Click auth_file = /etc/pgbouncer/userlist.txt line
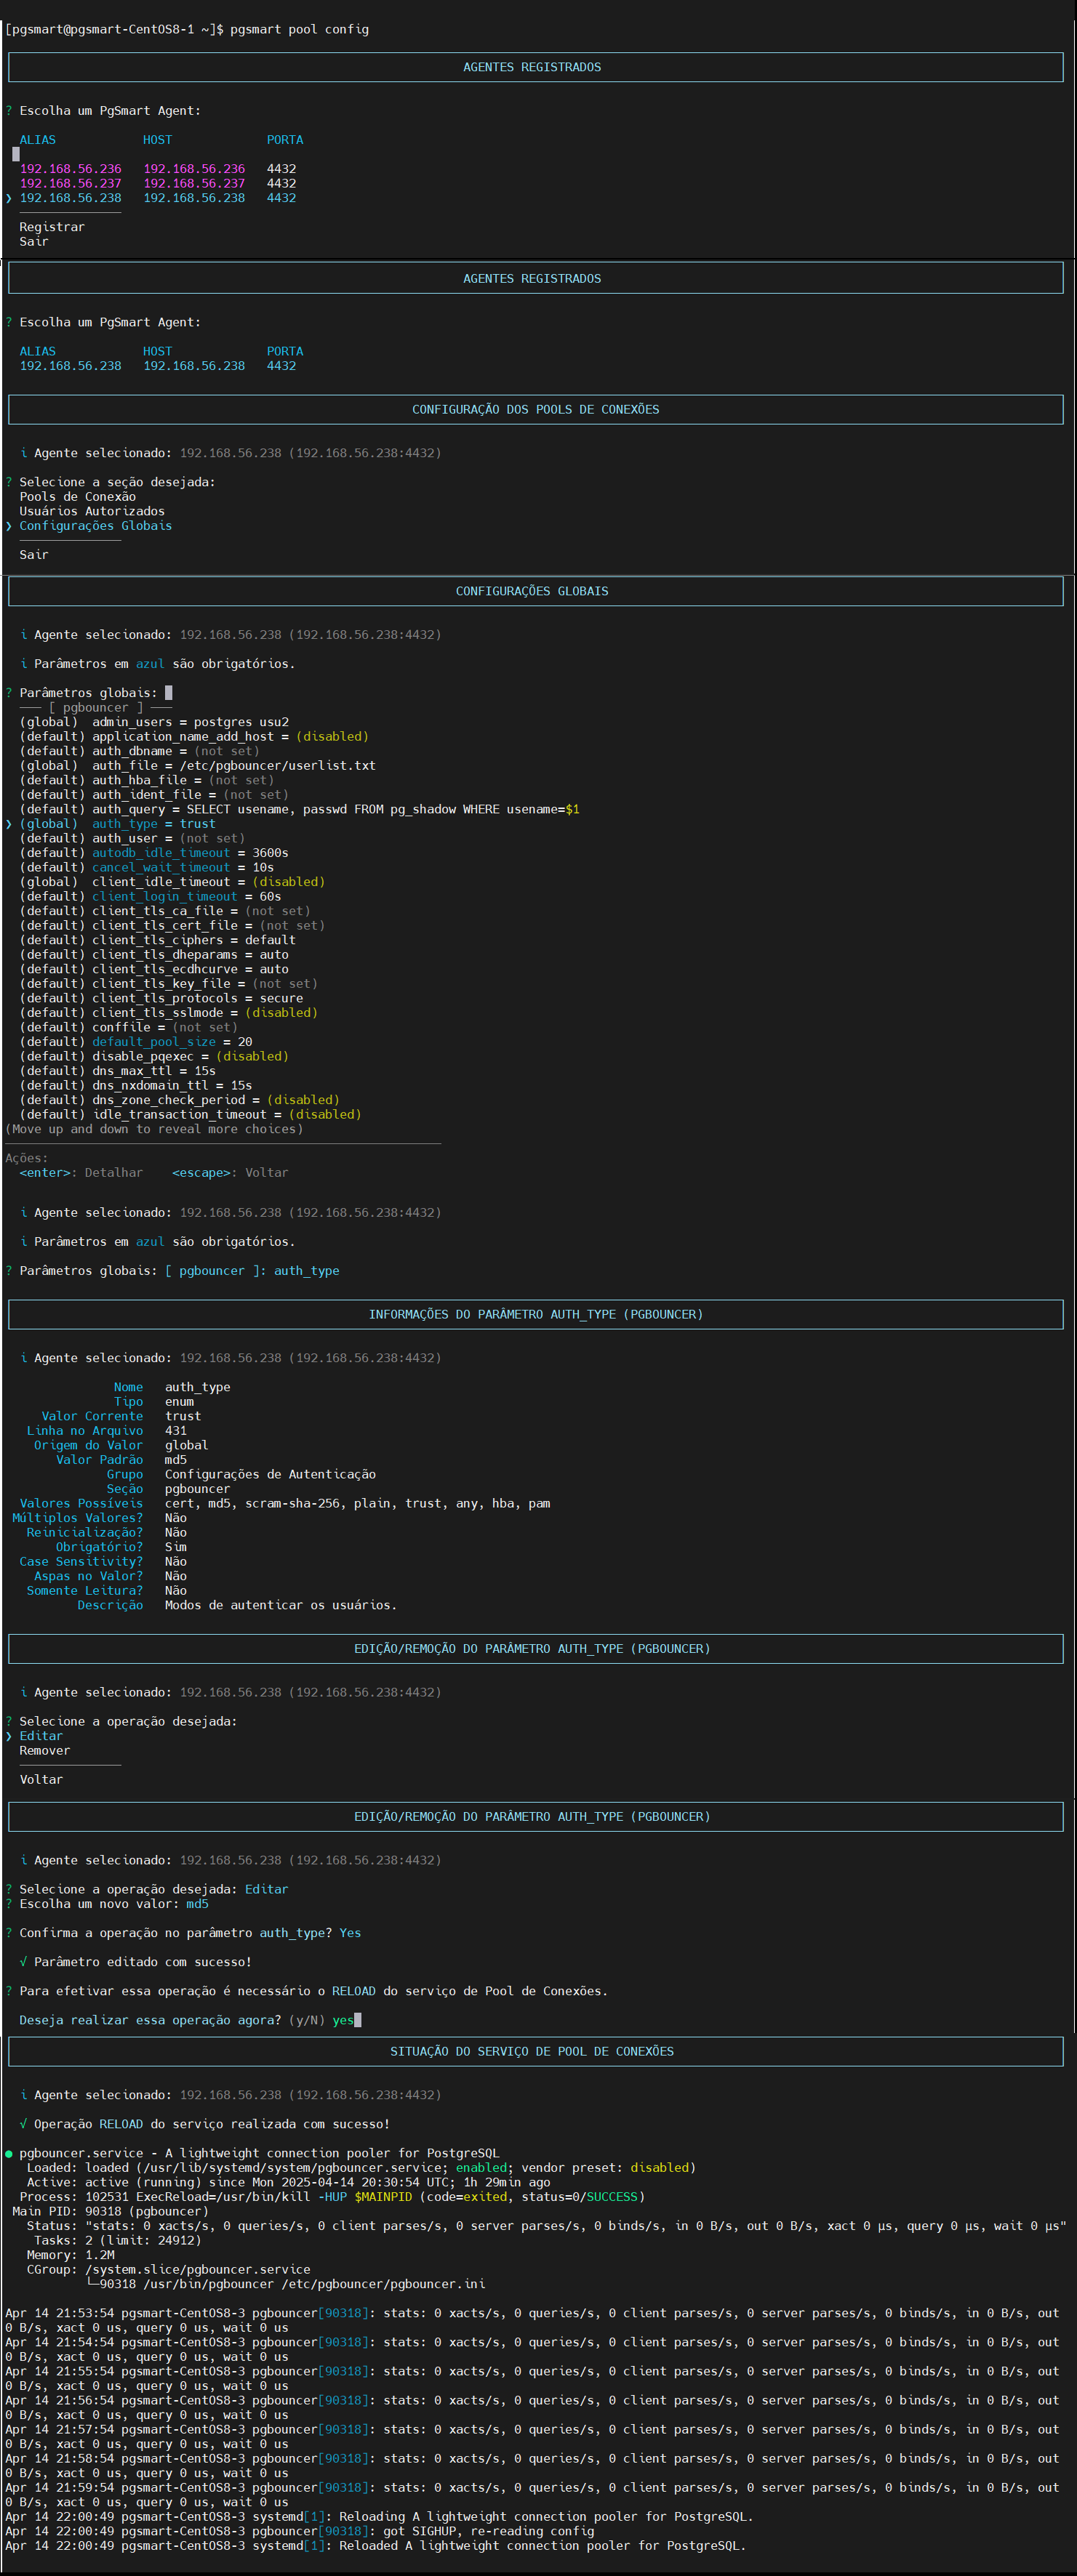1077x2576 pixels. [x=197, y=765]
